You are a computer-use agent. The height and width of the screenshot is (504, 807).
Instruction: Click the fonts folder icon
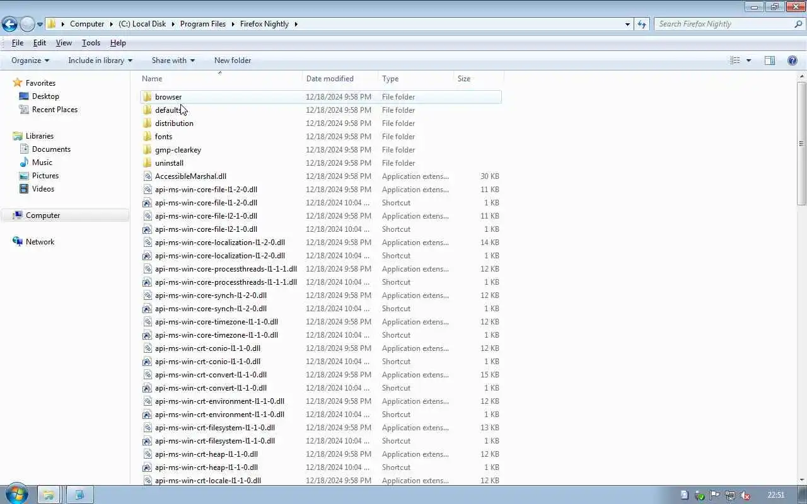click(x=147, y=137)
